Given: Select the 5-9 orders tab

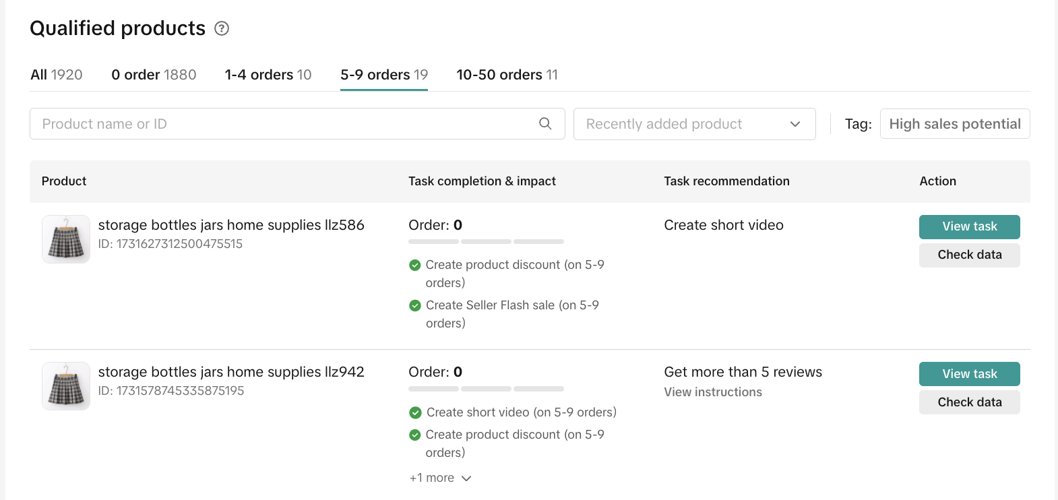Looking at the screenshot, I should click(x=384, y=75).
